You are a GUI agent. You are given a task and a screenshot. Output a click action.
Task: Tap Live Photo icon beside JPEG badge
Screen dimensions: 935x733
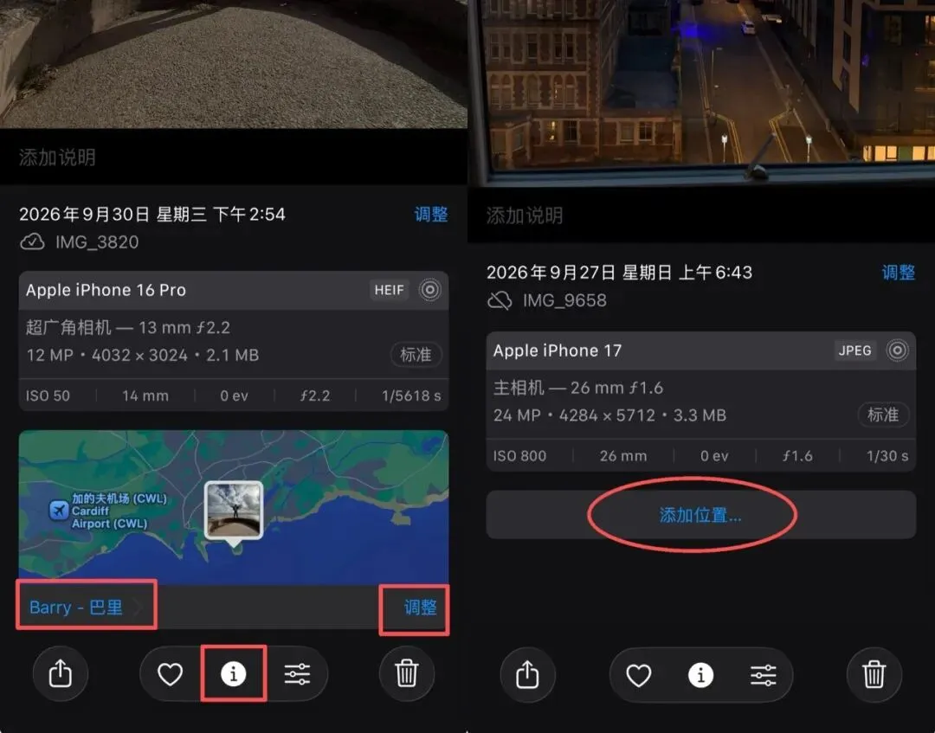click(x=898, y=350)
